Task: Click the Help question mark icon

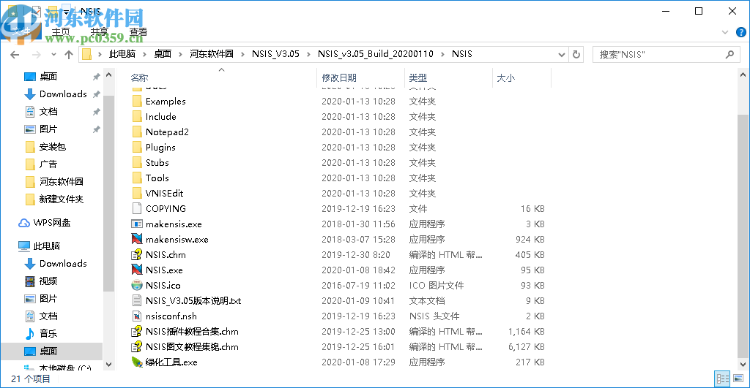Action: click(741, 32)
